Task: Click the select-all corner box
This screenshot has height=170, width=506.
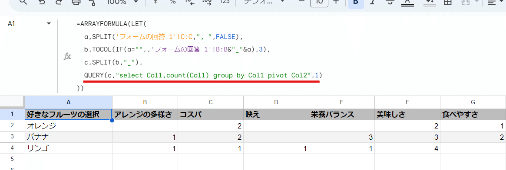Action: [x=12, y=102]
